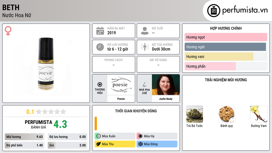The height and width of the screenshot is (153, 272).
Task: Click the five-star rating row
Action: click(51, 112)
